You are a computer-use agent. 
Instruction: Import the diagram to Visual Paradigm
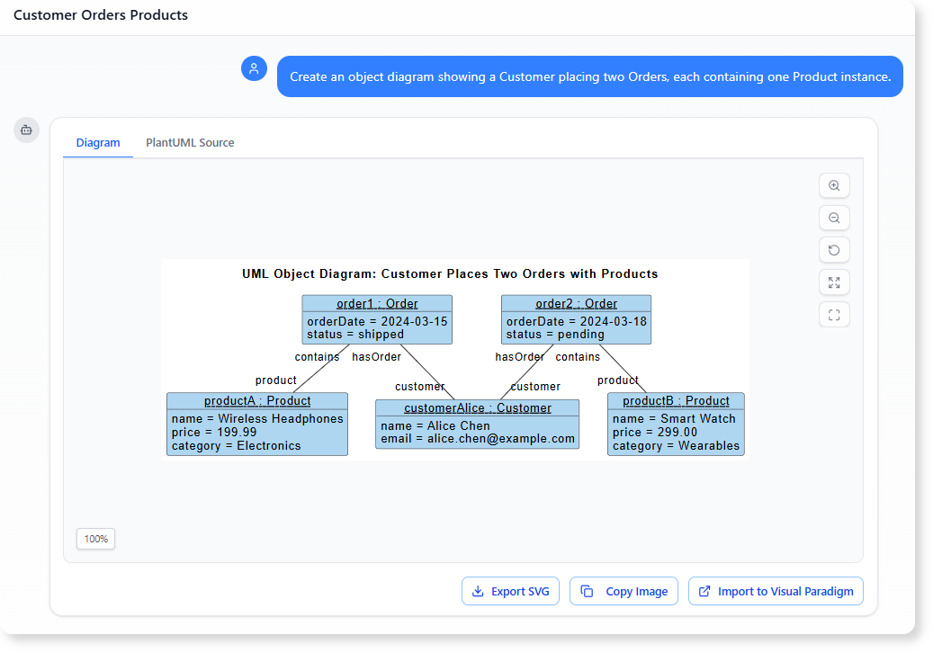pos(776,591)
